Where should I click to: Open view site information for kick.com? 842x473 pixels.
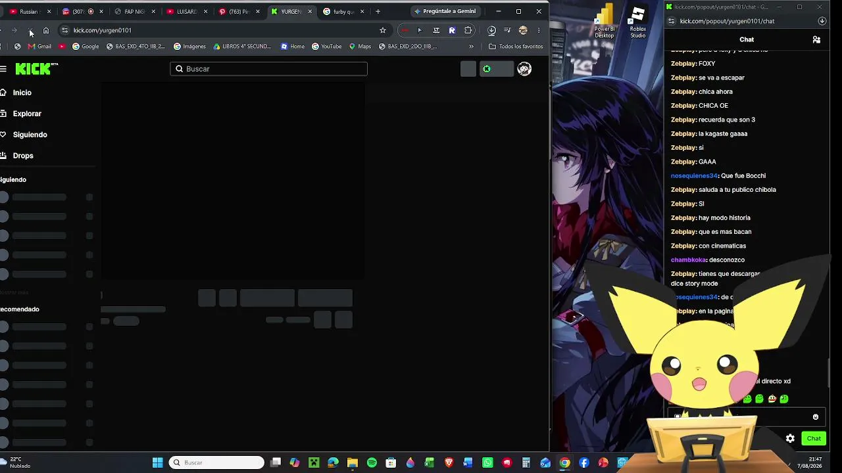(x=64, y=30)
